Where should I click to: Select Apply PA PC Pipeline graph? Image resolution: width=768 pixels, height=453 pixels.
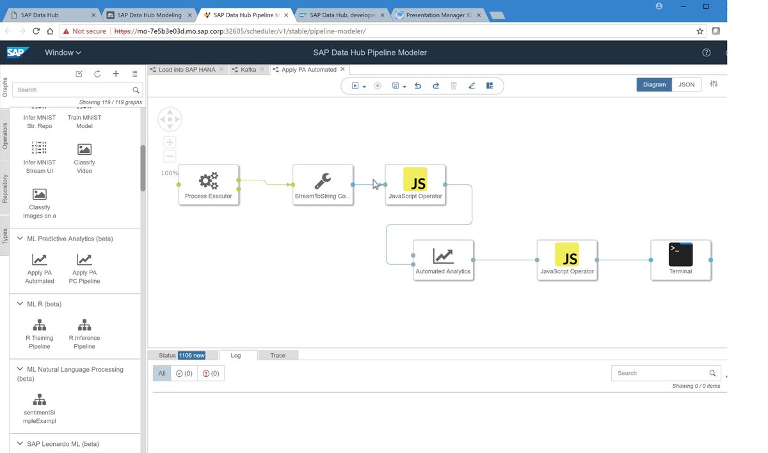(x=84, y=268)
